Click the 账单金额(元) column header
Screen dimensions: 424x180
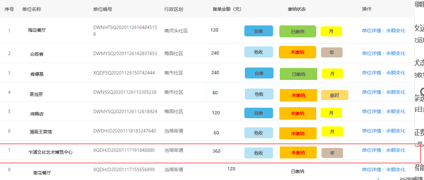pyautogui.click(x=227, y=9)
